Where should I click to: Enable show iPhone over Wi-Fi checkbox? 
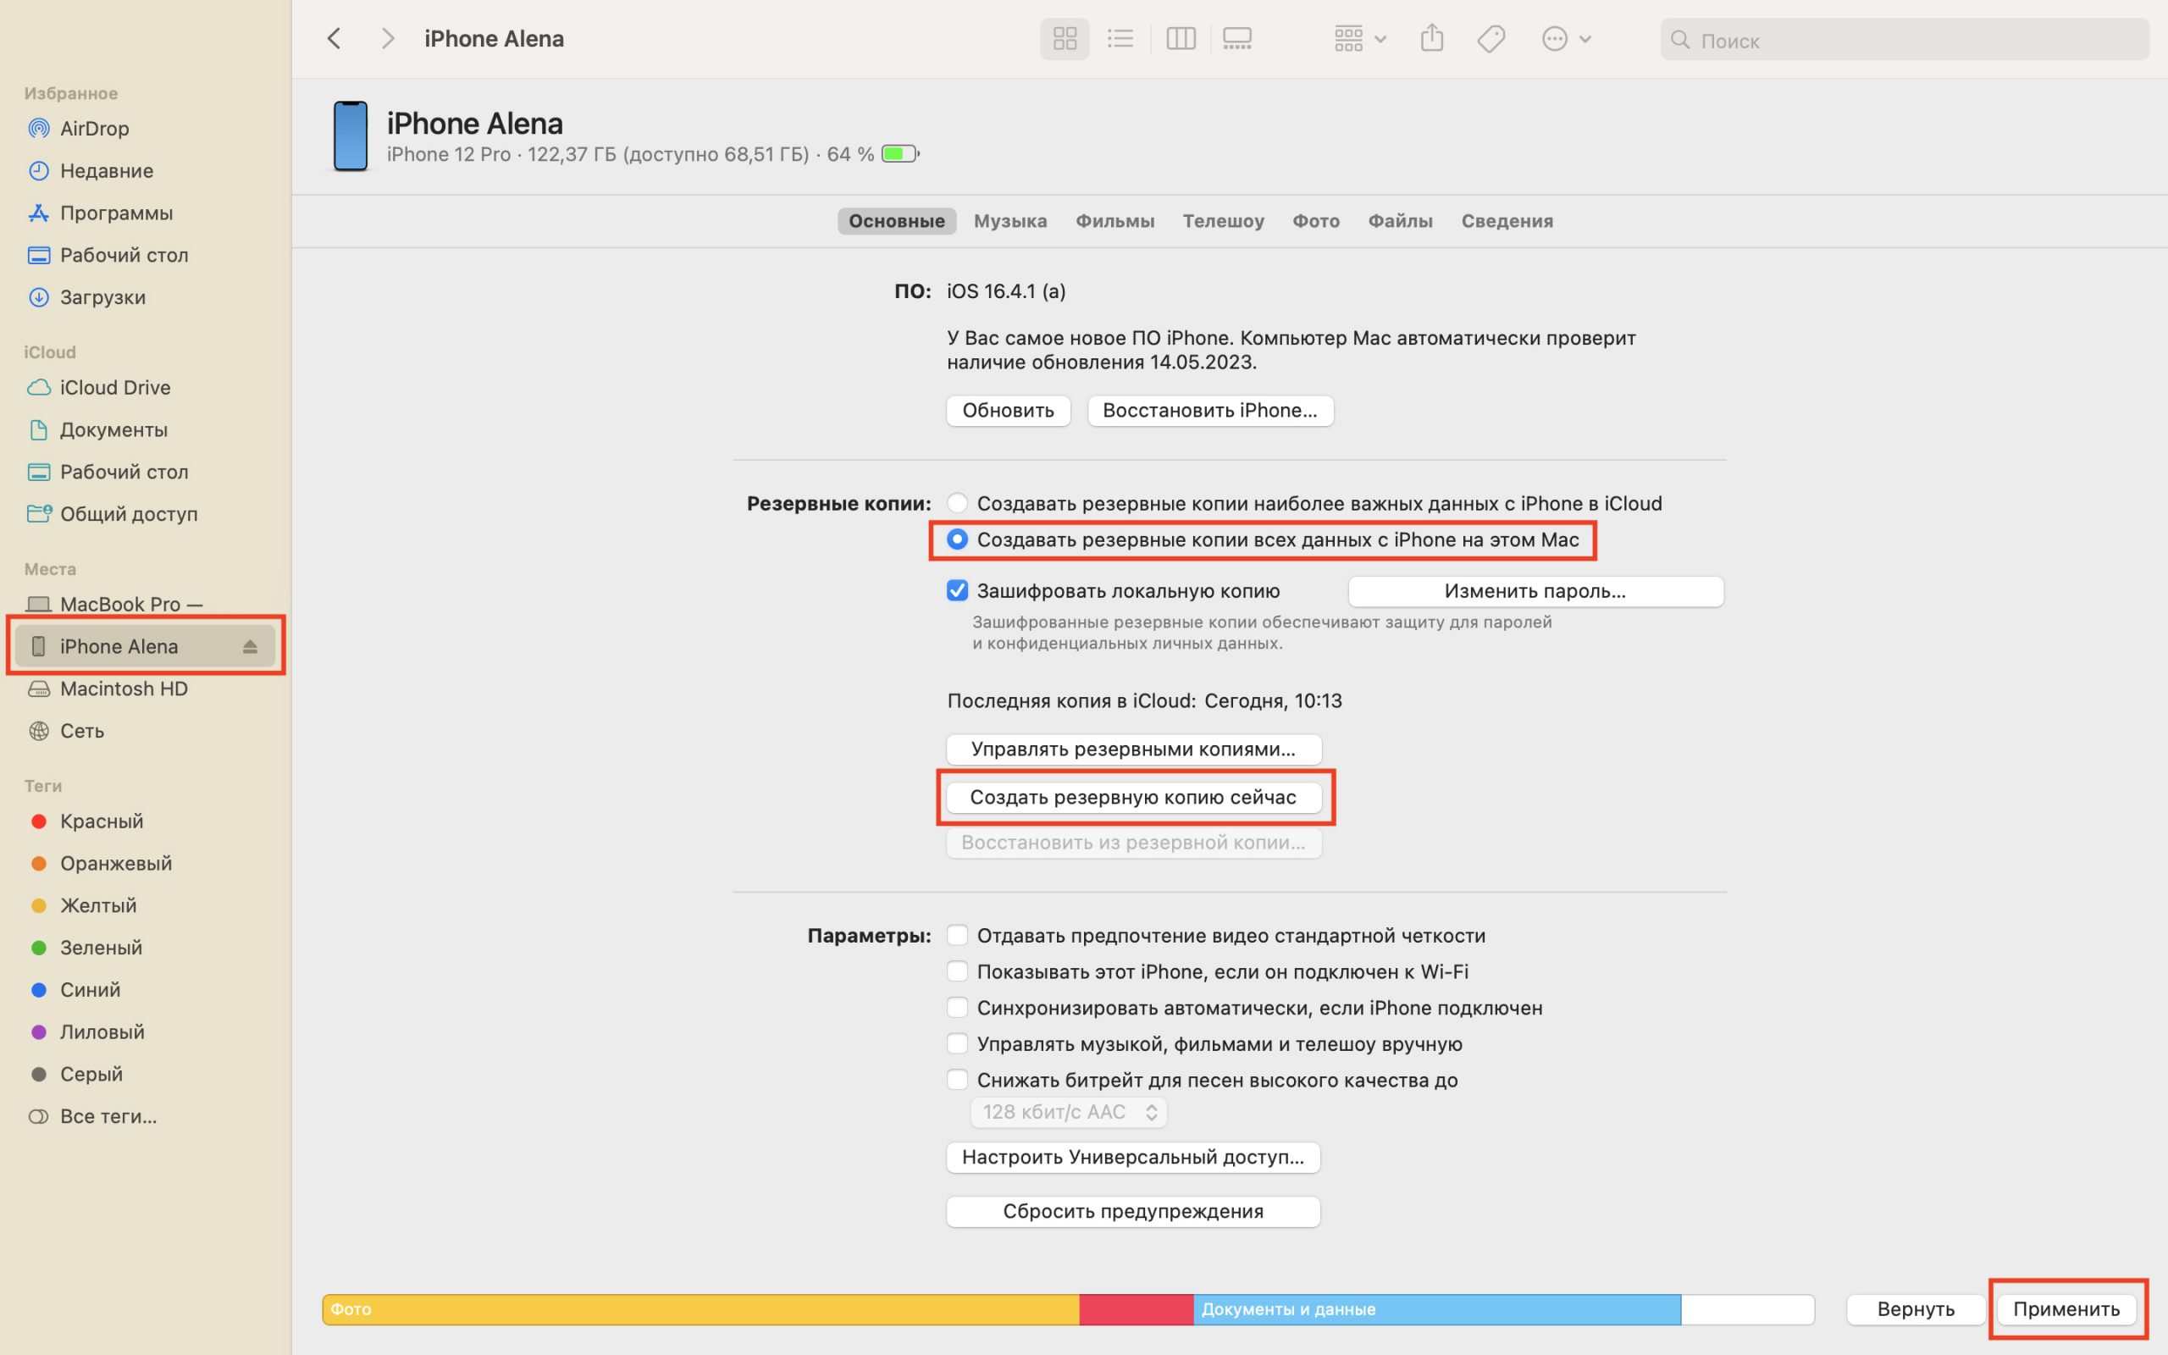pos(957,971)
